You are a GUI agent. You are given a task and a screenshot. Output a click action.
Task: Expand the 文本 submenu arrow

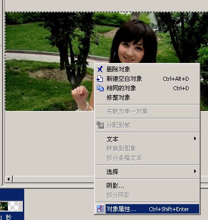[195, 139]
